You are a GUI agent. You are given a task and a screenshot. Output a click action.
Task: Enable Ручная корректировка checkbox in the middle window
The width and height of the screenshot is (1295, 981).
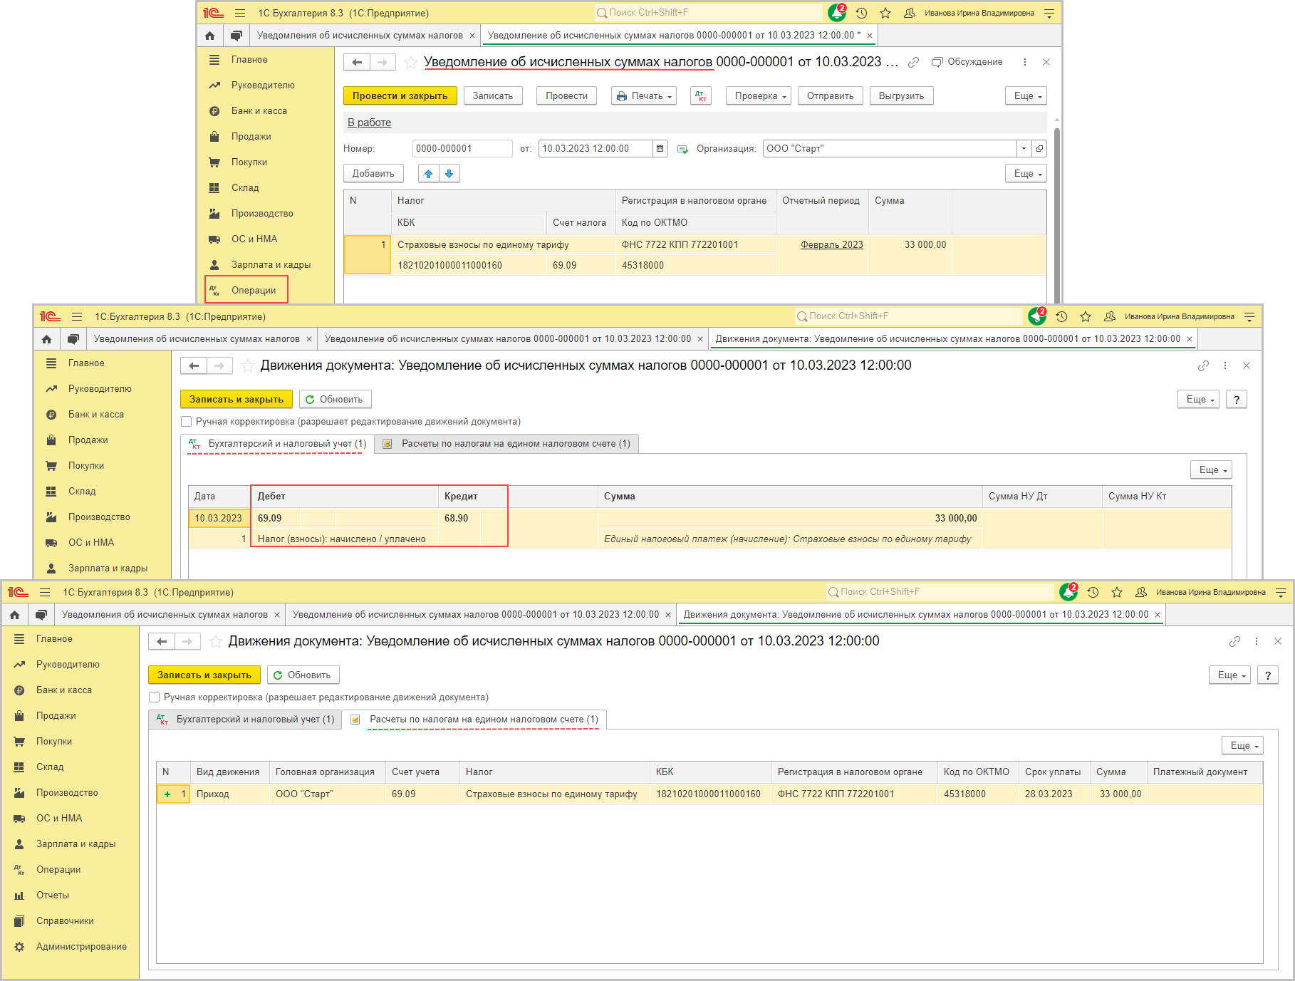(x=187, y=422)
